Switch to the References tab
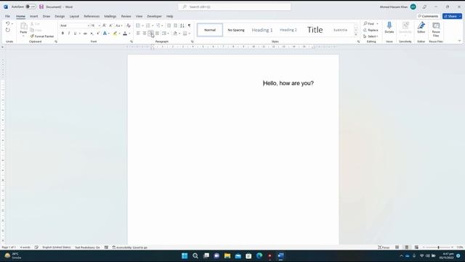The width and height of the screenshot is (465, 262). [x=92, y=16]
